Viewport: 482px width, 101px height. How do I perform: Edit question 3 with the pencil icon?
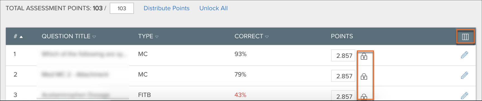pyautogui.click(x=464, y=95)
